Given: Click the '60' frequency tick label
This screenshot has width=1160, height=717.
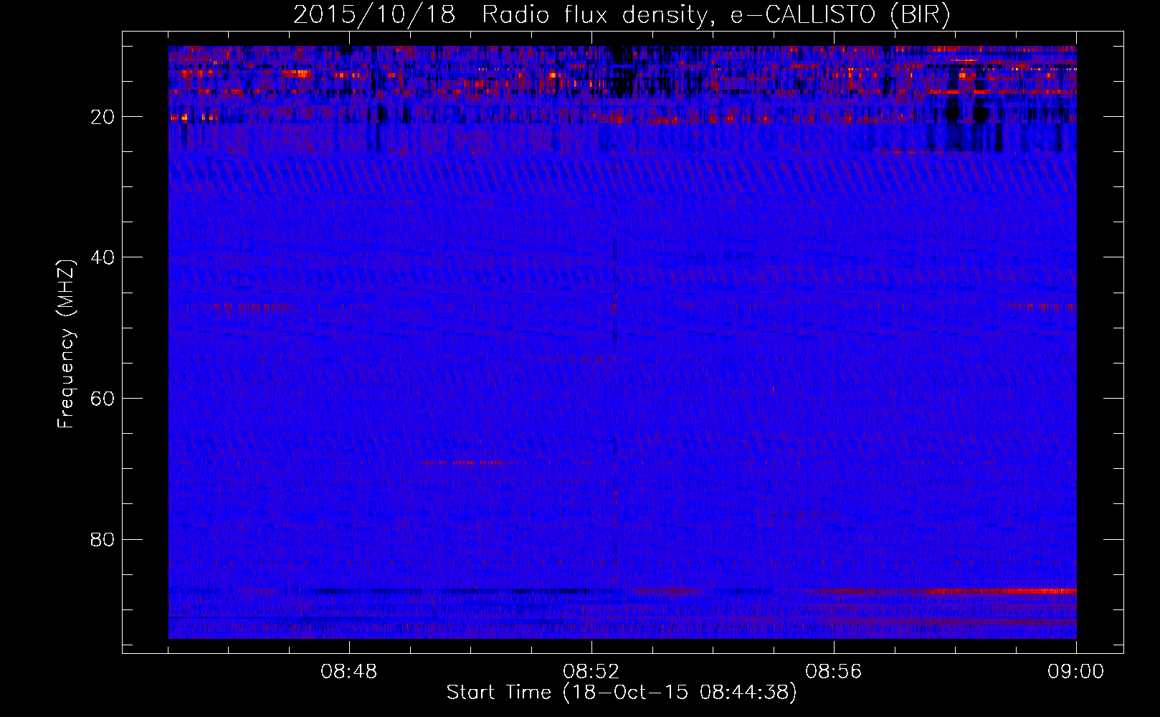Looking at the screenshot, I should click(103, 399).
